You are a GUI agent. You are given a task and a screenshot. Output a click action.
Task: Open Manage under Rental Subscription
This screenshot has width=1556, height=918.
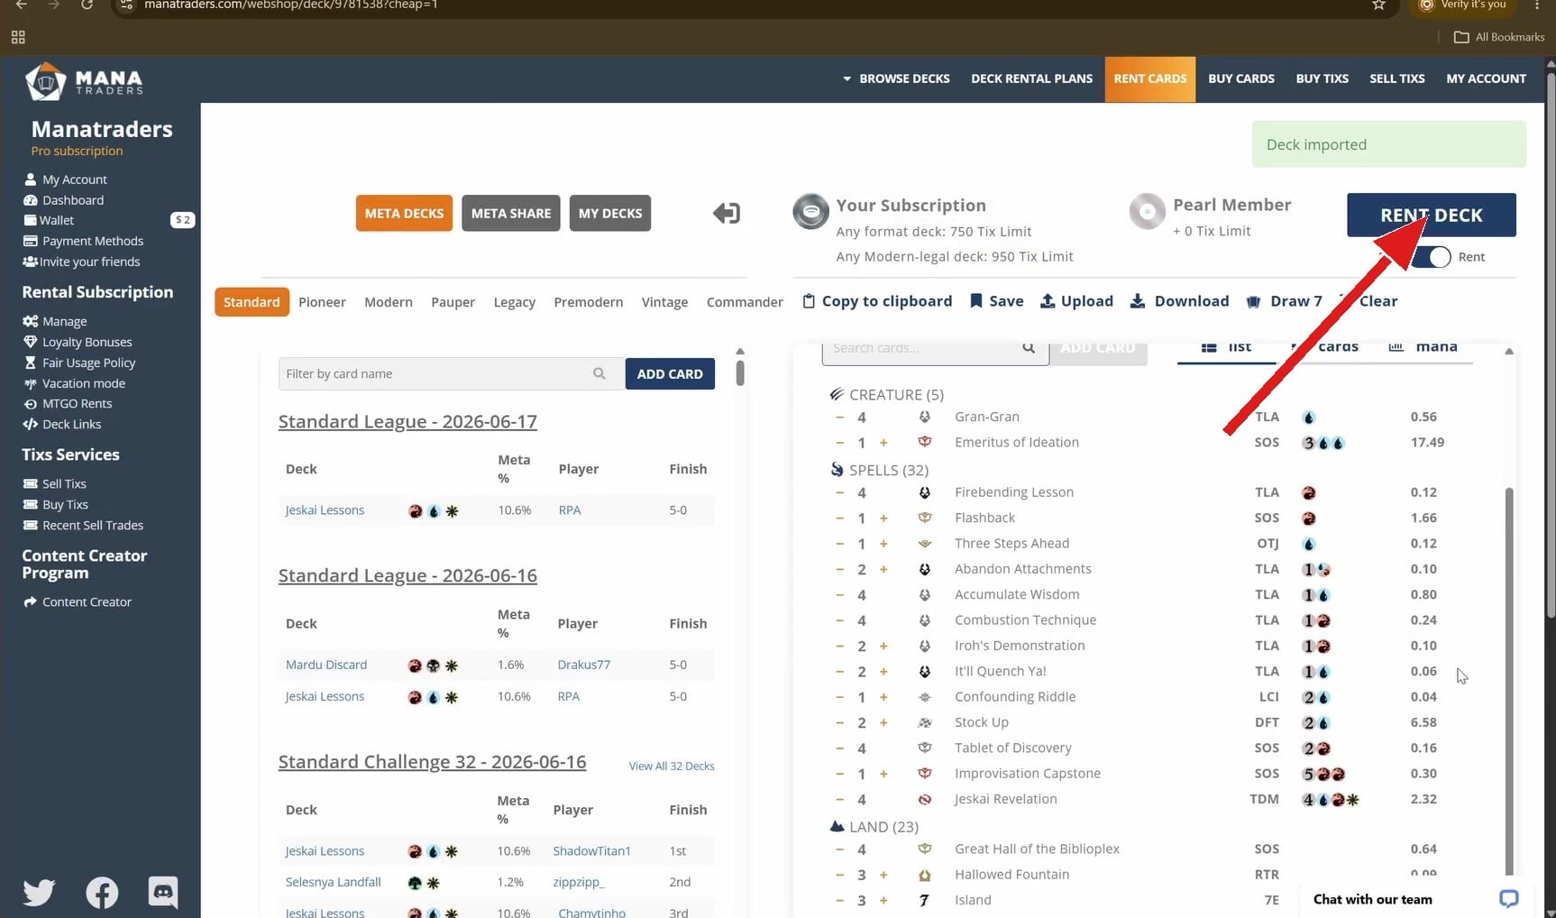[64, 321]
